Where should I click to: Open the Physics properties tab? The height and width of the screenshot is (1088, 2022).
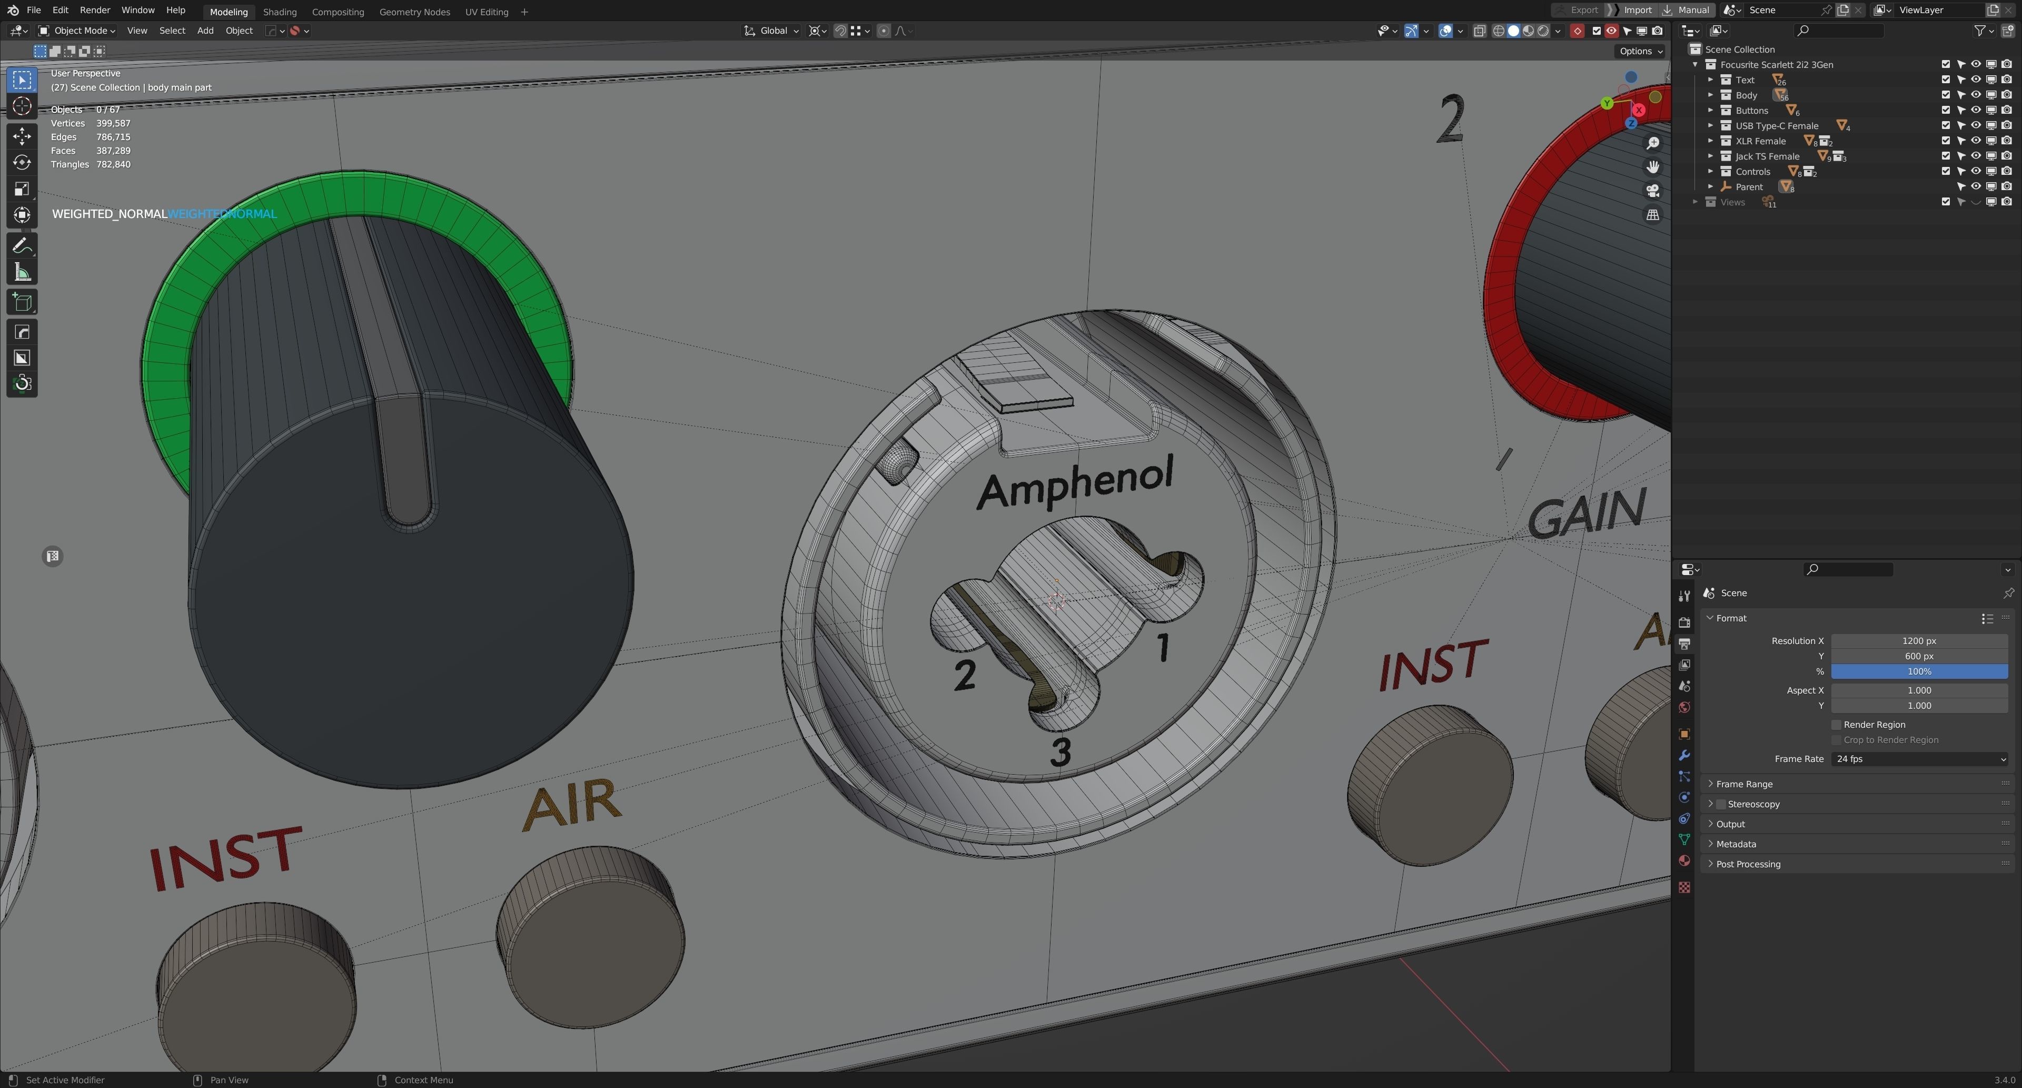(x=1684, y=797)
